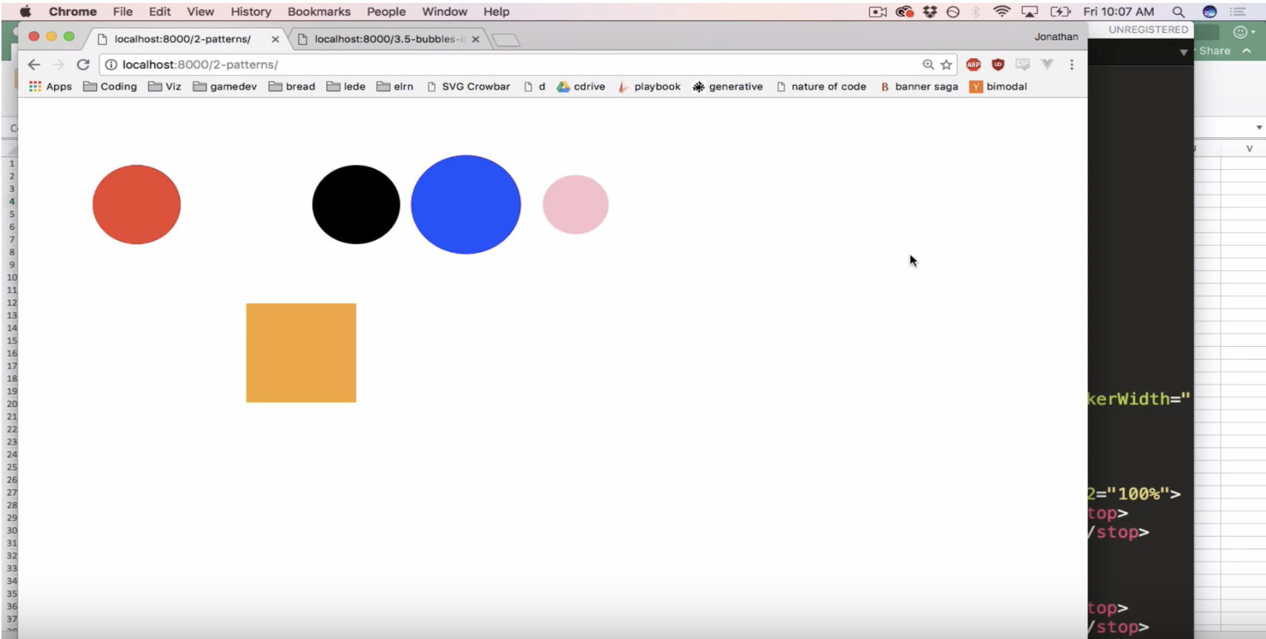Click the blue circle shape

465,205
